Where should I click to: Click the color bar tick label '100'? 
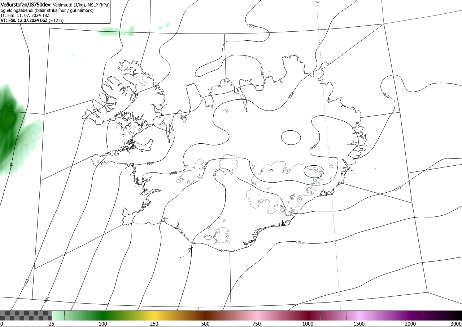point(103,324)
